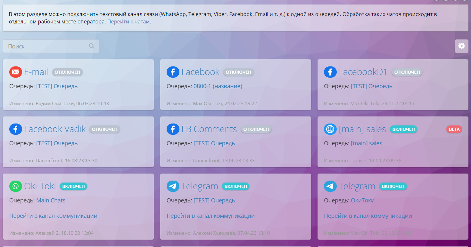471x247 pixels.
Task: Click the ОТКЛЮЧЕН badge on Facebook Vadik card
Action: (x=105, y=129)
